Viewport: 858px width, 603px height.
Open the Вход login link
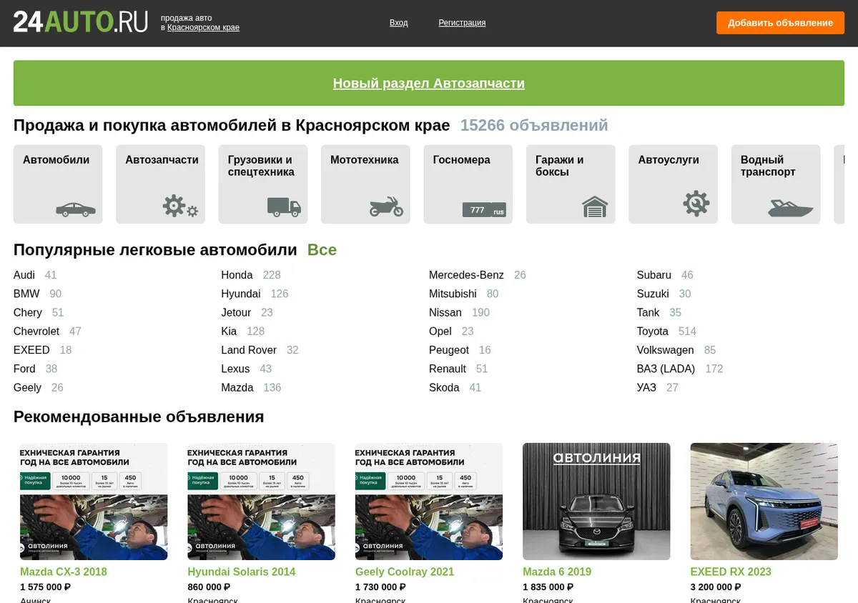pyautogui.click(x=398, y=23)
